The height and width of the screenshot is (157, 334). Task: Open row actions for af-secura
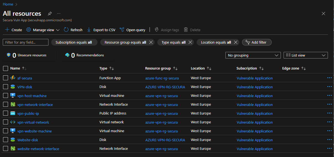click(329, 78)
